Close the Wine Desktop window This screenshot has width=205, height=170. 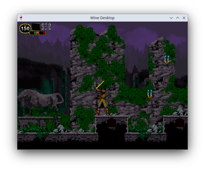click(x=184, y=18)
